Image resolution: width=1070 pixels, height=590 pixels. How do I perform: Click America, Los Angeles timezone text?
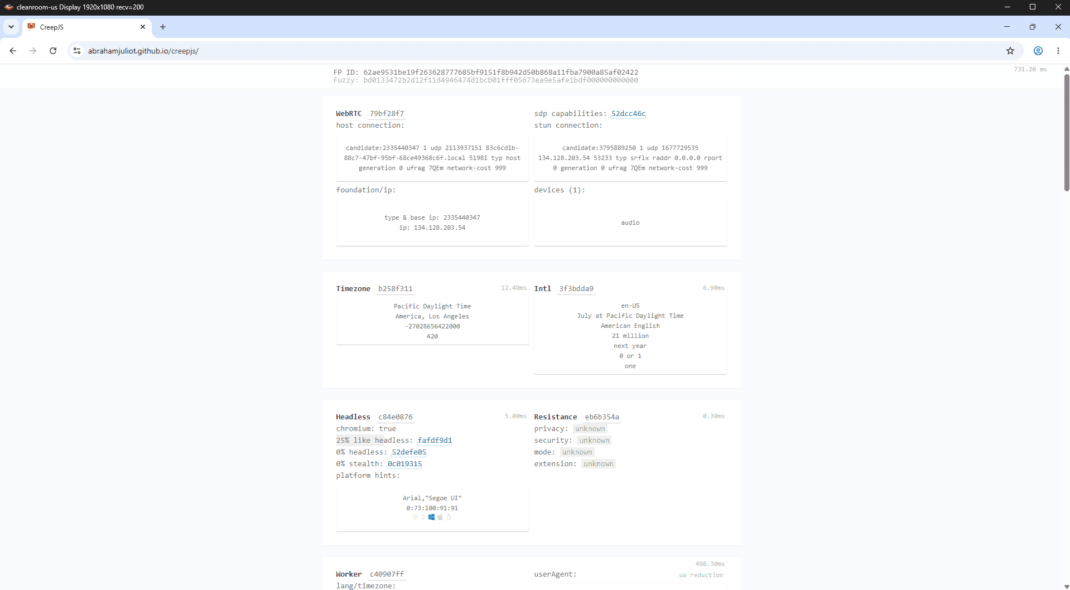[432, 316]
